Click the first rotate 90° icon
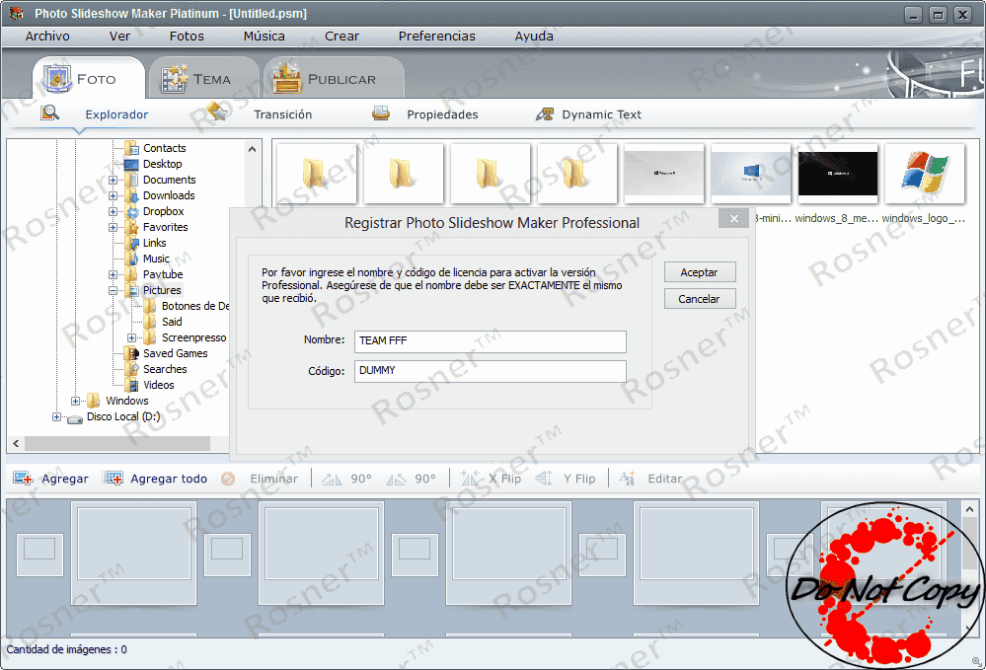 332,479
